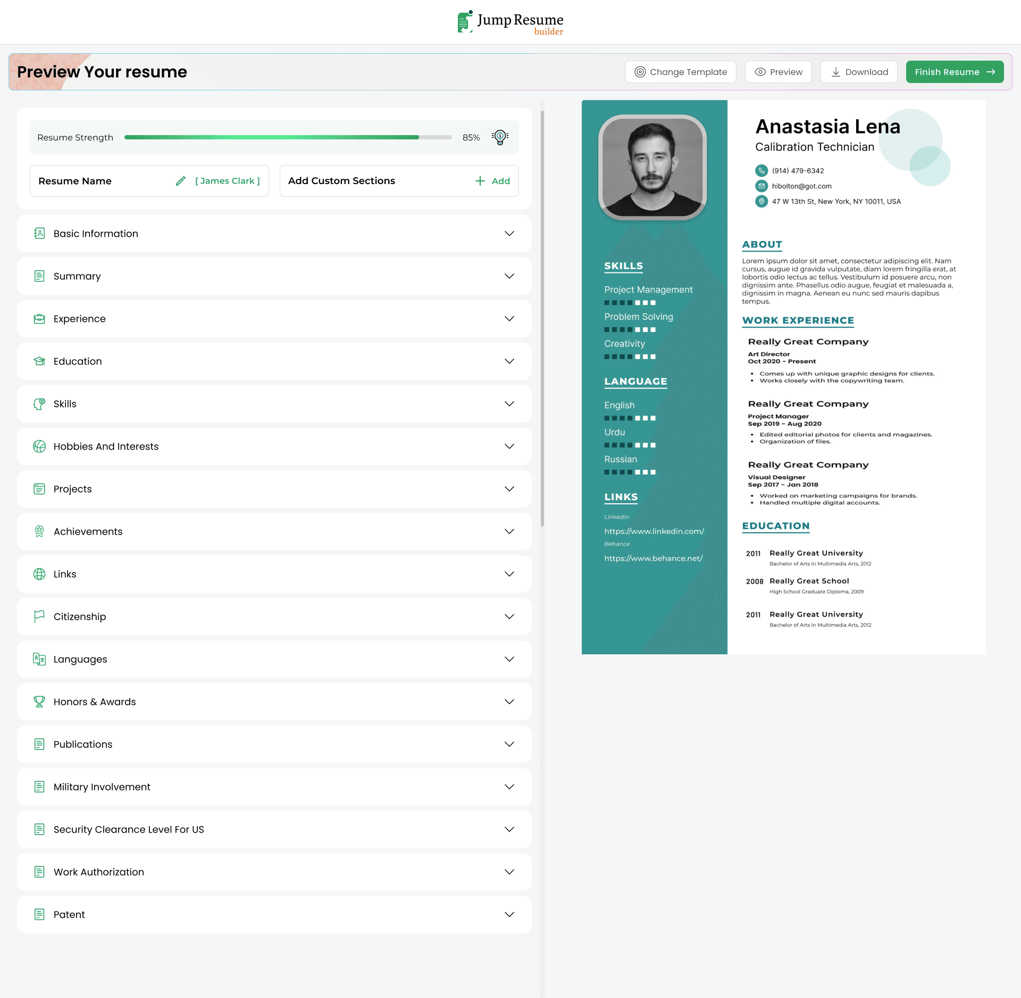Viewport: 1021px width, 998px height.
Task: Collapse or expand the Patent section
Action: pyautogui.click(x=509, y=914)
